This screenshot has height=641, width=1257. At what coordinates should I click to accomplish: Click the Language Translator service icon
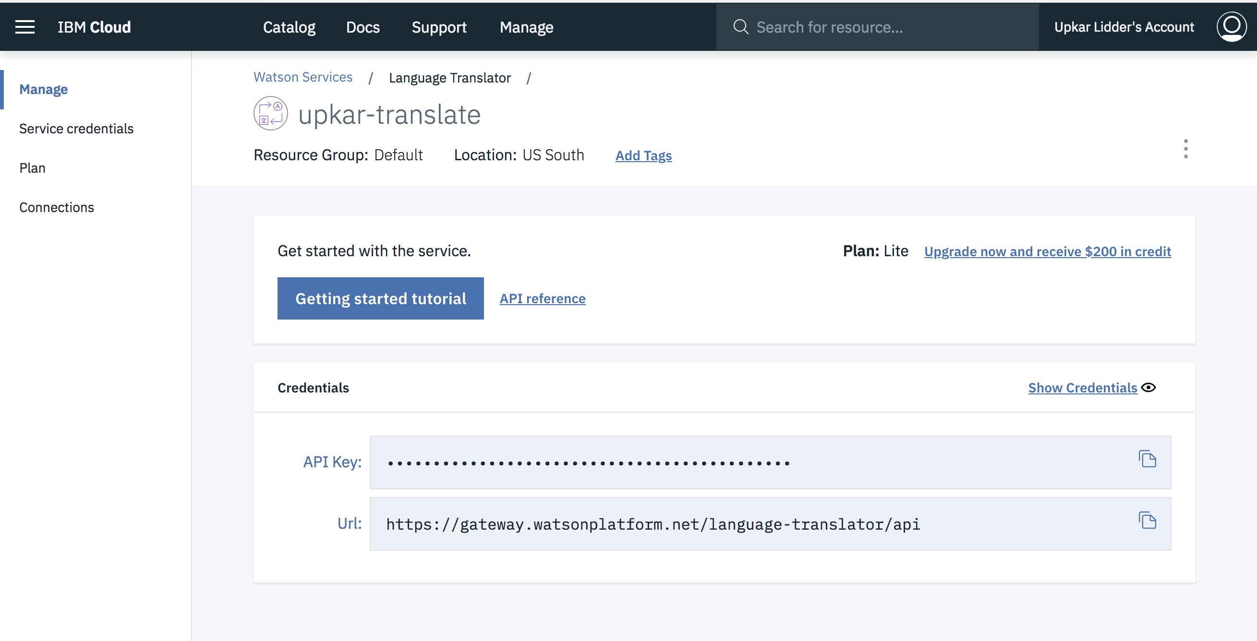(x=270, y=114)
